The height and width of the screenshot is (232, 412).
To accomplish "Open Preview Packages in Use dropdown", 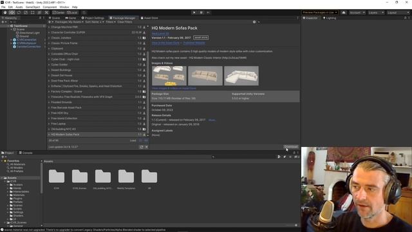I will (x=319, y=12).
